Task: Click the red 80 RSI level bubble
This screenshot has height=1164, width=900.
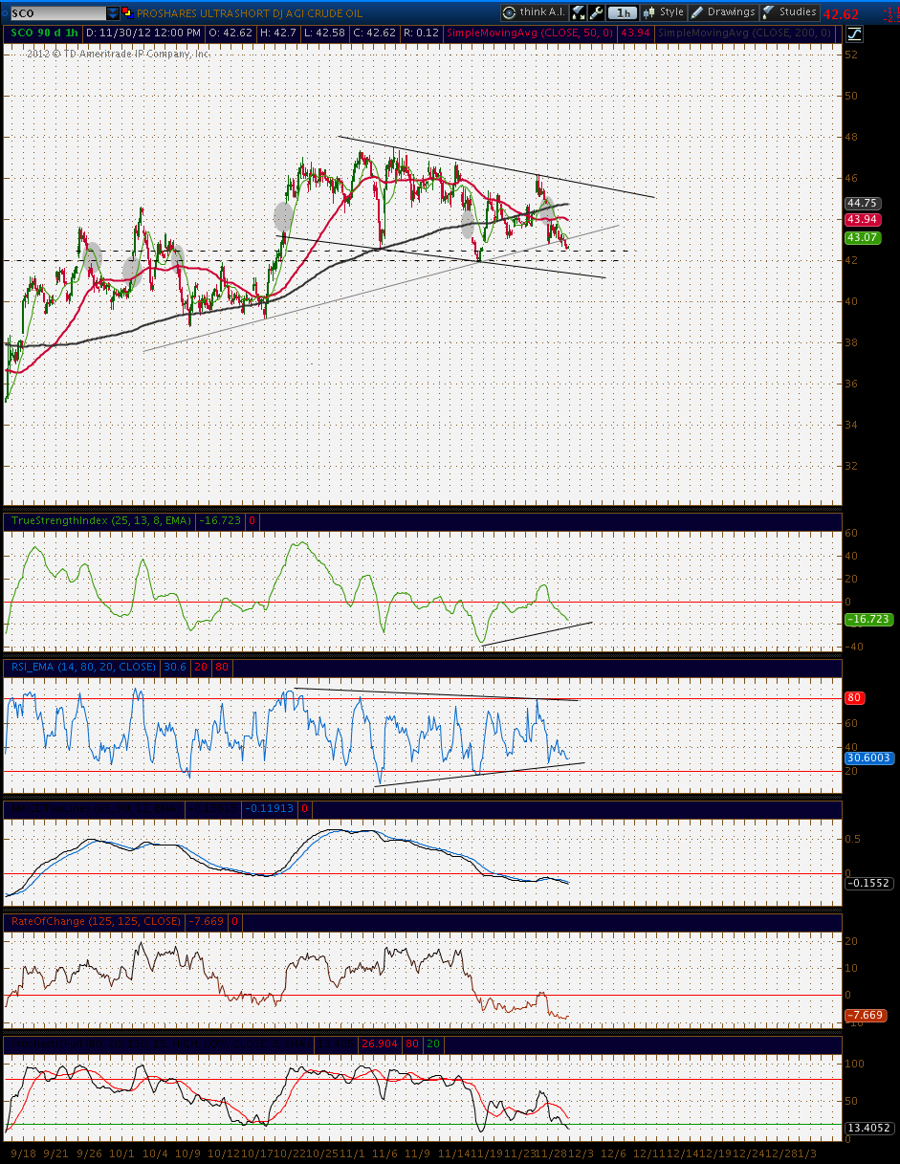Action: click(x=854, y=698)
